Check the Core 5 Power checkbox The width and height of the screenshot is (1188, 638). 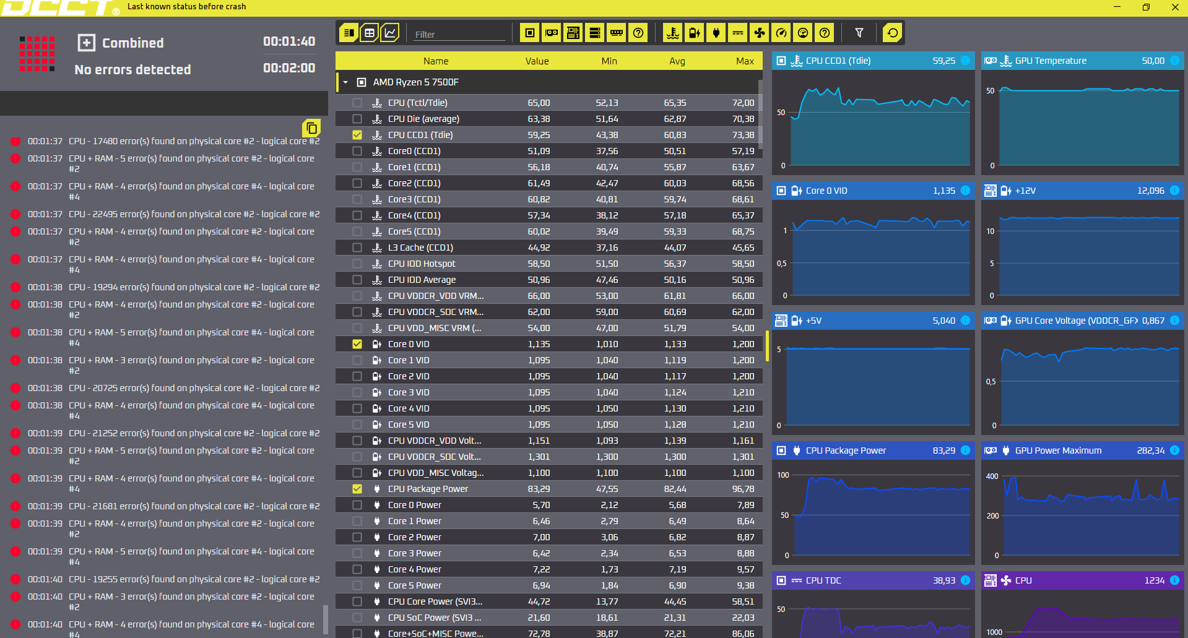click(x=357, y=585)
